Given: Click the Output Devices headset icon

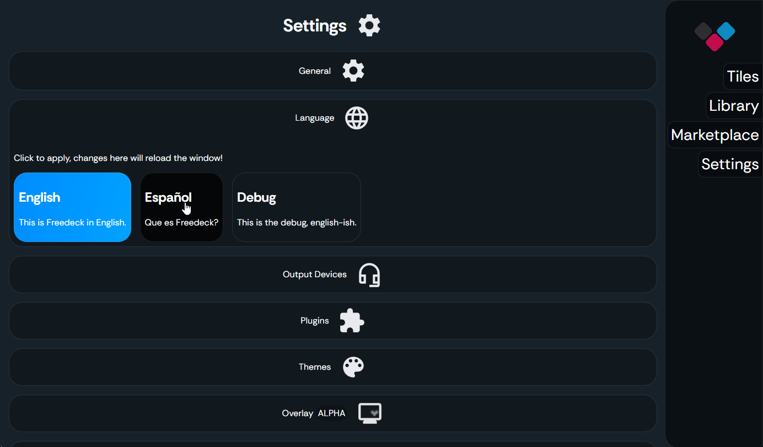Looking at the screenshot, I should pos(369,274).
